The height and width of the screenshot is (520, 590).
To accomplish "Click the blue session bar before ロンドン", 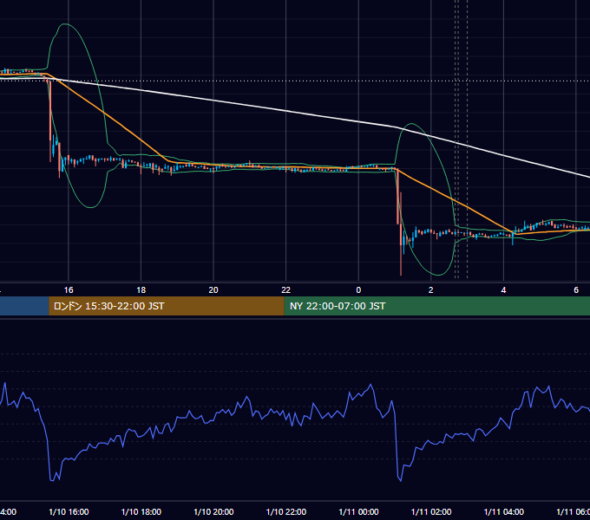I will coord(24,306).
